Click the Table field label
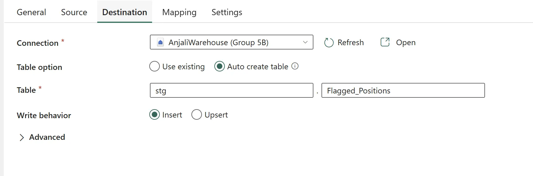 (26, 90)
